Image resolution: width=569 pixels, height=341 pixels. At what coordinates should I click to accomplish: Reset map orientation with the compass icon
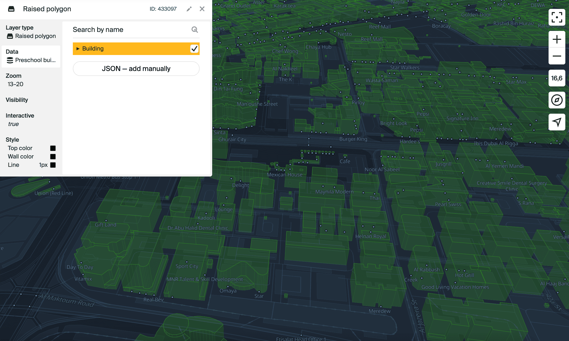pos(557,100)
